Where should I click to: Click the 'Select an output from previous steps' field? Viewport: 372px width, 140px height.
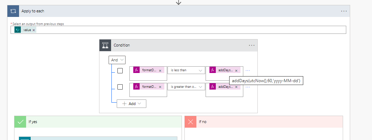pos(178,30)
